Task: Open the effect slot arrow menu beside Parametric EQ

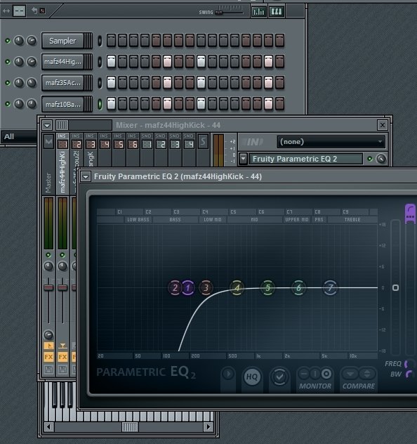Action: (244, 159)
